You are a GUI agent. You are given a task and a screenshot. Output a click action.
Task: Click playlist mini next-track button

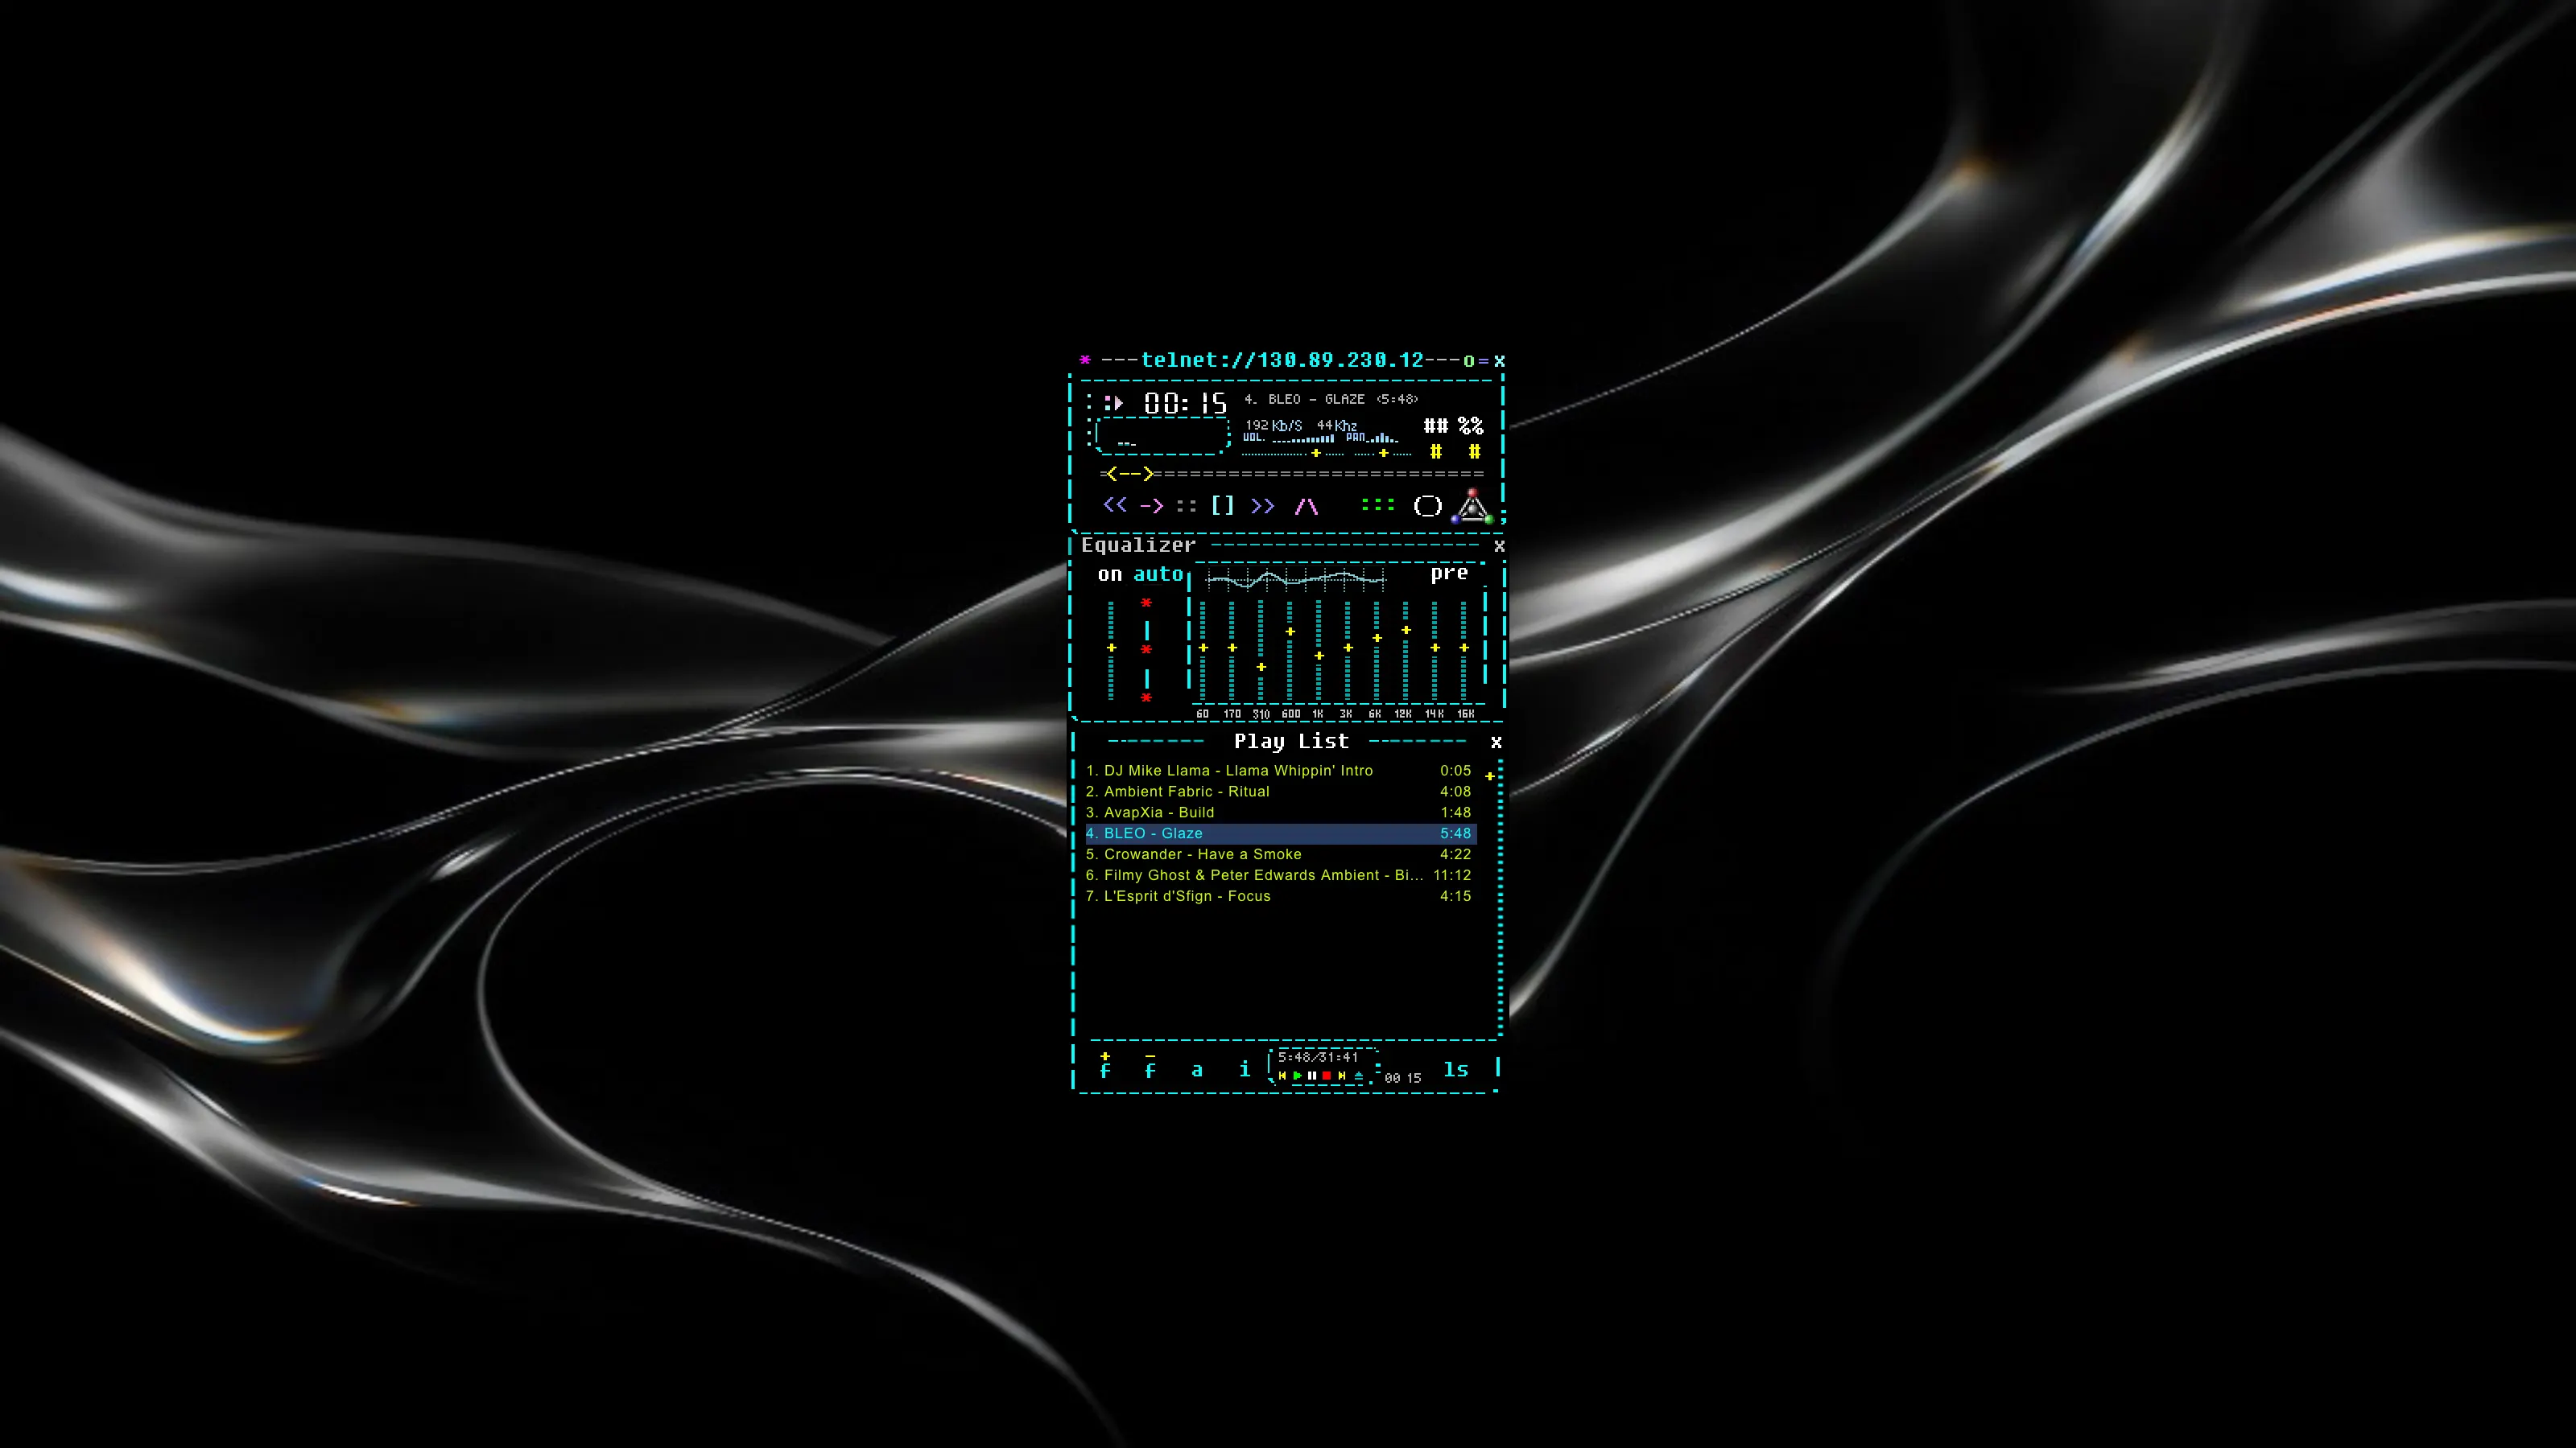click(x=1342, y=1076)
